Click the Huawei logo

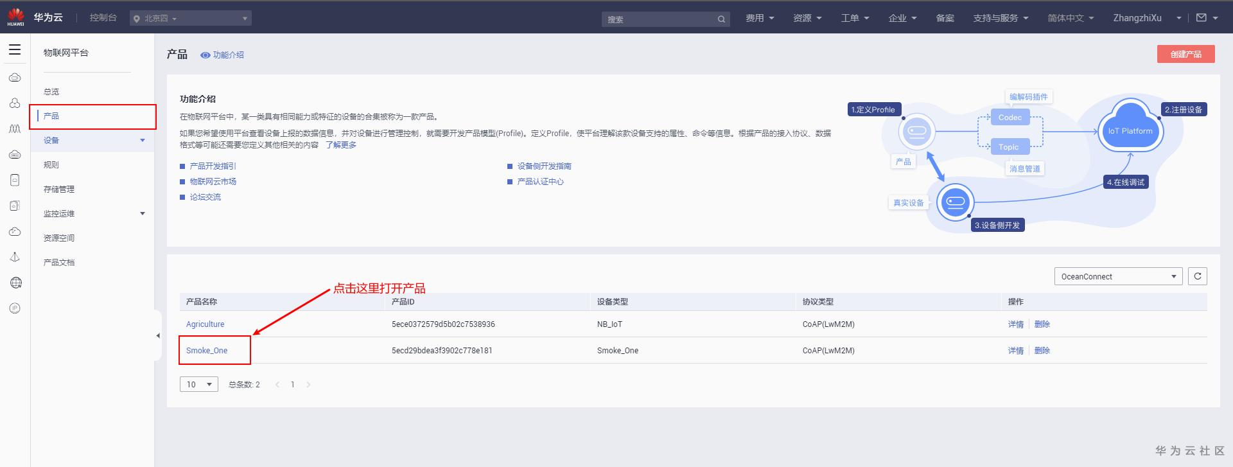coord(15,17)
